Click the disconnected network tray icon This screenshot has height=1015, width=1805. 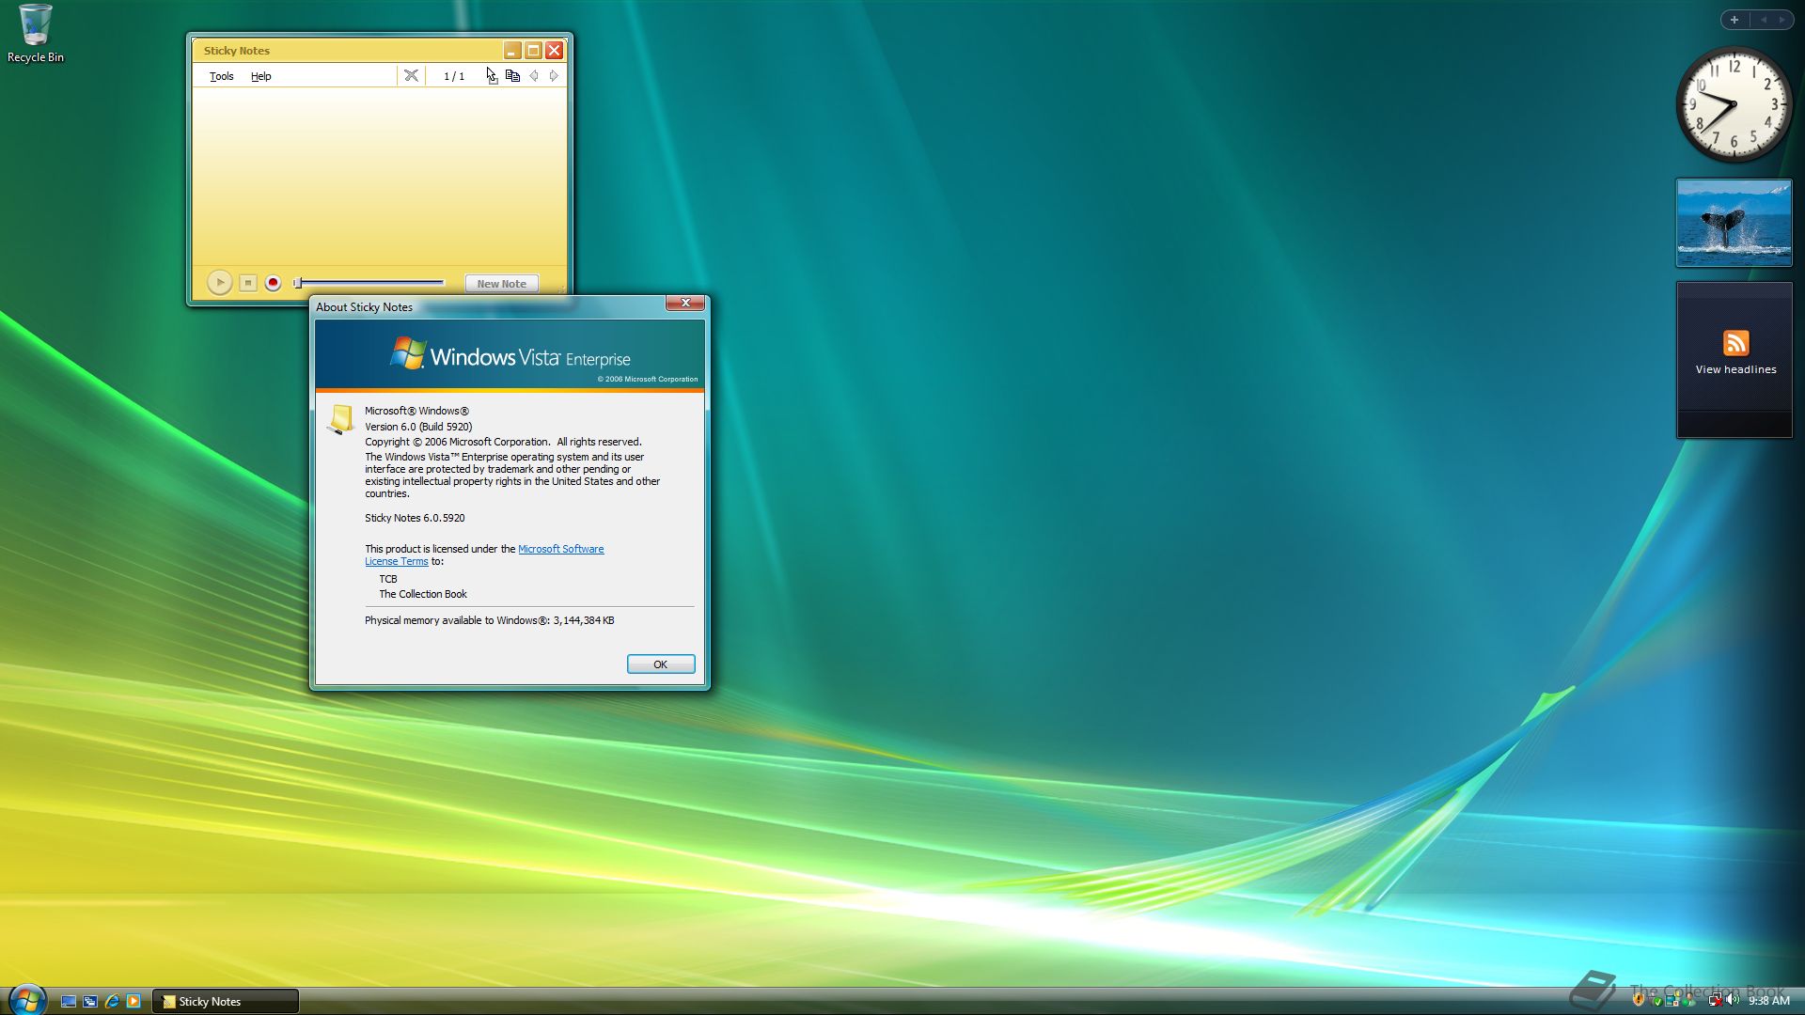point(1715,1000)
